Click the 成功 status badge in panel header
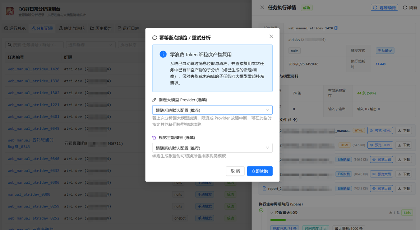 pyautogui.click(x=306, y=8)
